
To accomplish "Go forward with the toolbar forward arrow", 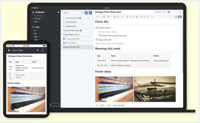I will coord(100,17).
